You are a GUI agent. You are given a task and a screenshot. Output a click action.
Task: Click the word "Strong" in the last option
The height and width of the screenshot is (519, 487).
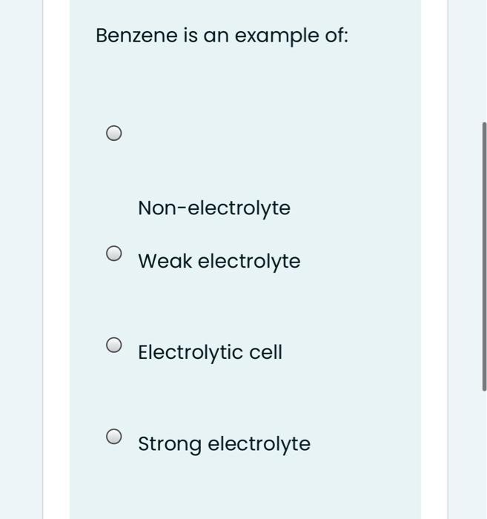(170, 444)
